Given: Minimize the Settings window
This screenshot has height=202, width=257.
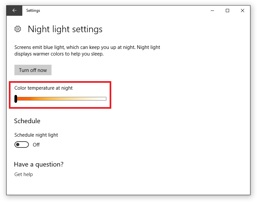Looking at the screenshot, I should (212, 11).
